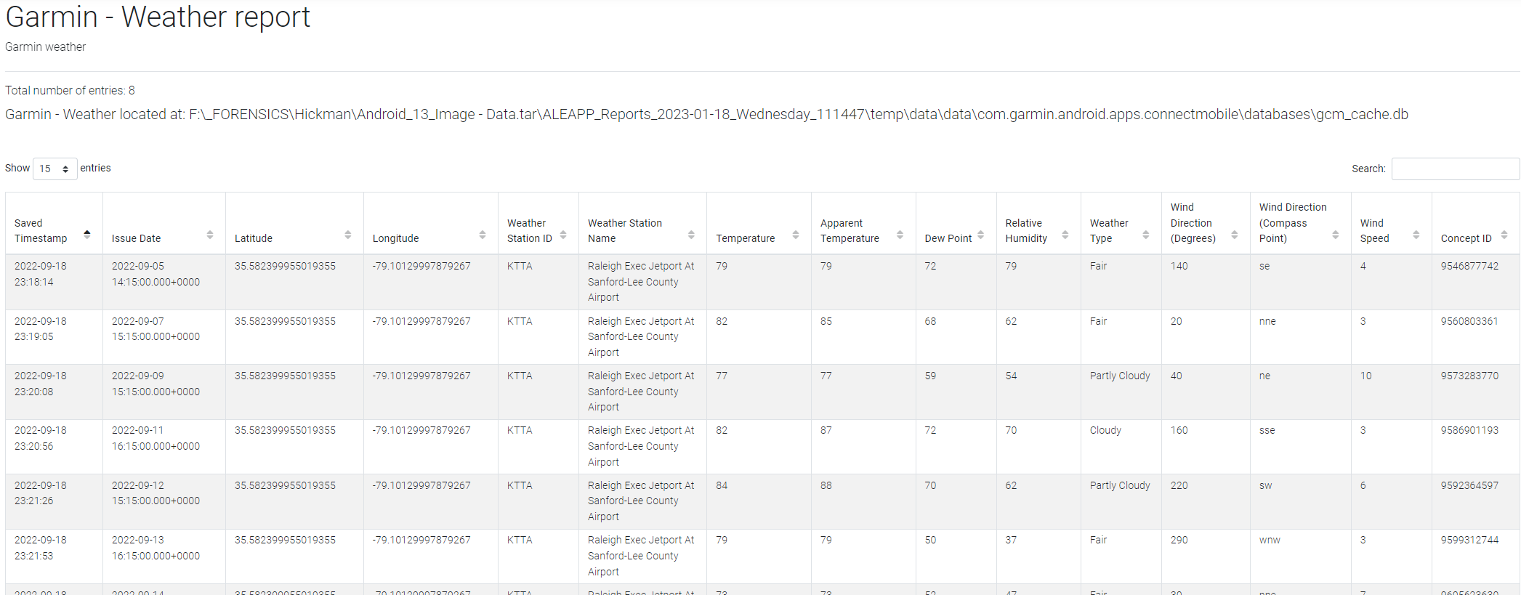Sort by Wind Direction (Degrees) arrow
The image size is (1521, 595).
1235,234
